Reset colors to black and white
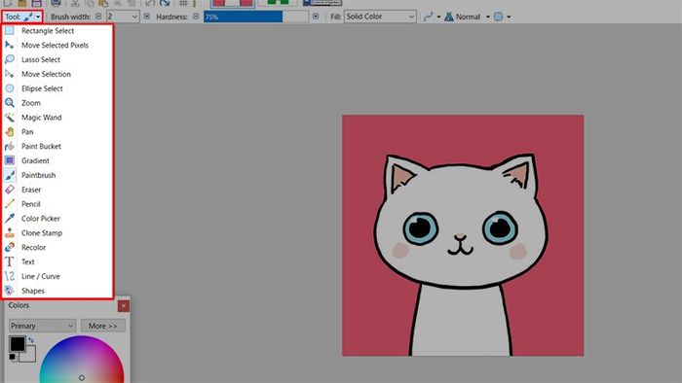 coord(12,357)
